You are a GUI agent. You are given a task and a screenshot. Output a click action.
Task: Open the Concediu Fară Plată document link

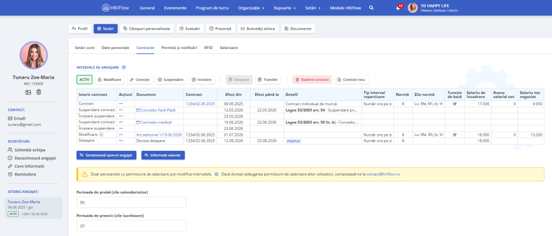coord(156,110)
